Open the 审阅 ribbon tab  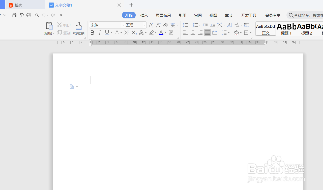[x=198, y=15]
